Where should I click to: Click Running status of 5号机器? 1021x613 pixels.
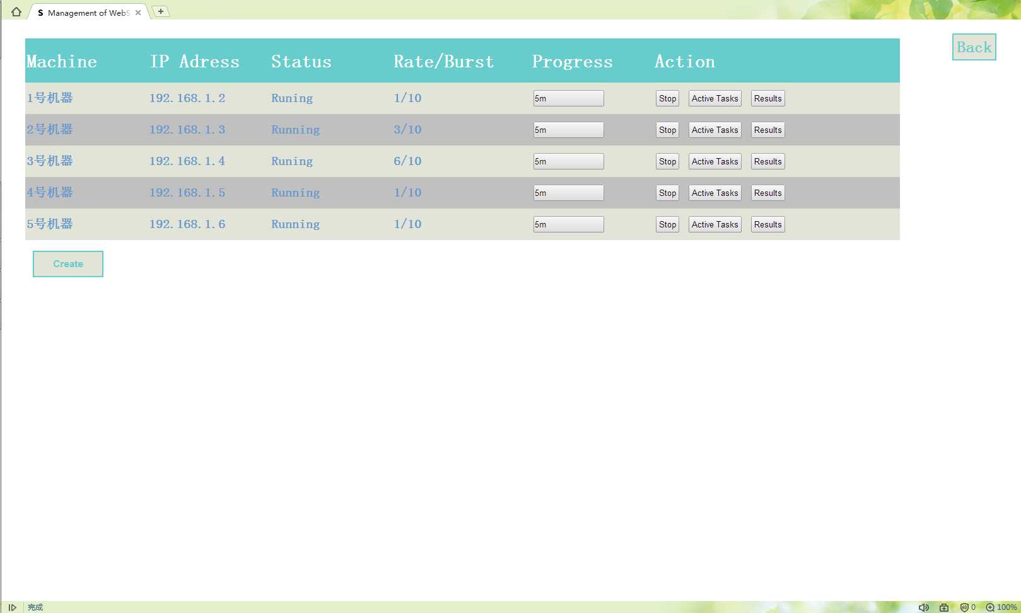295,224
